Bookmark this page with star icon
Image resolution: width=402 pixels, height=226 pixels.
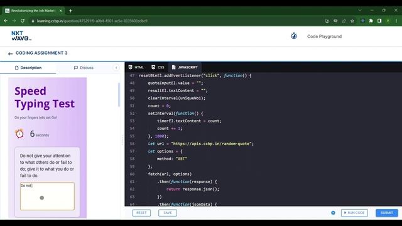tap(352, 21)
